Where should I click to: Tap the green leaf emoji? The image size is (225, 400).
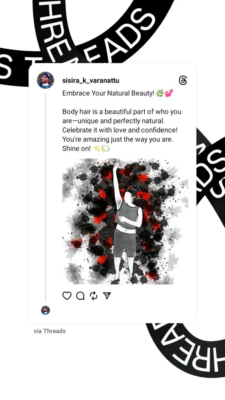(x=160, y=93)
